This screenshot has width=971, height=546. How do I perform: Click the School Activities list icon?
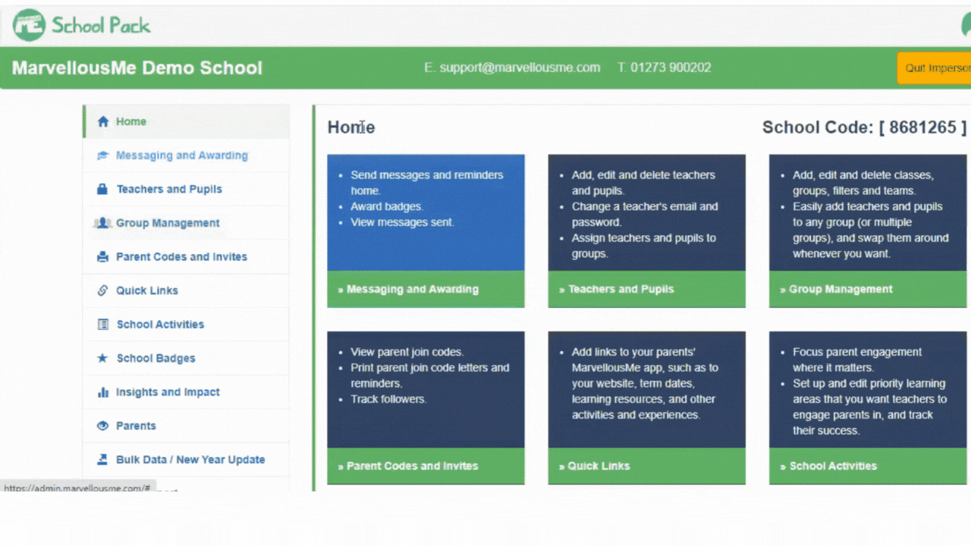(103, 325)
